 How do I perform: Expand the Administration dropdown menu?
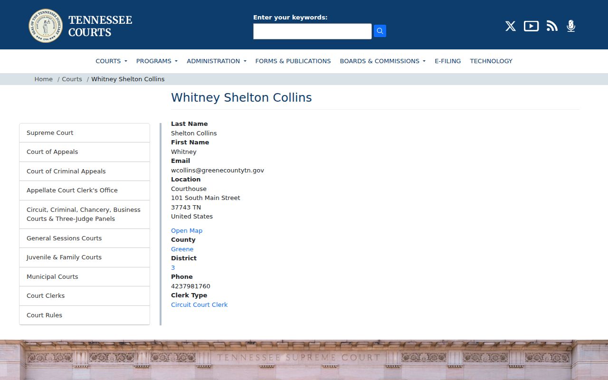click(x=217, y=61)
